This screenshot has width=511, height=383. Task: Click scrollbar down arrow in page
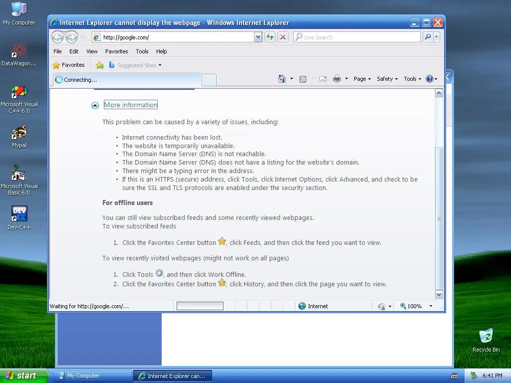coord(439,295)
